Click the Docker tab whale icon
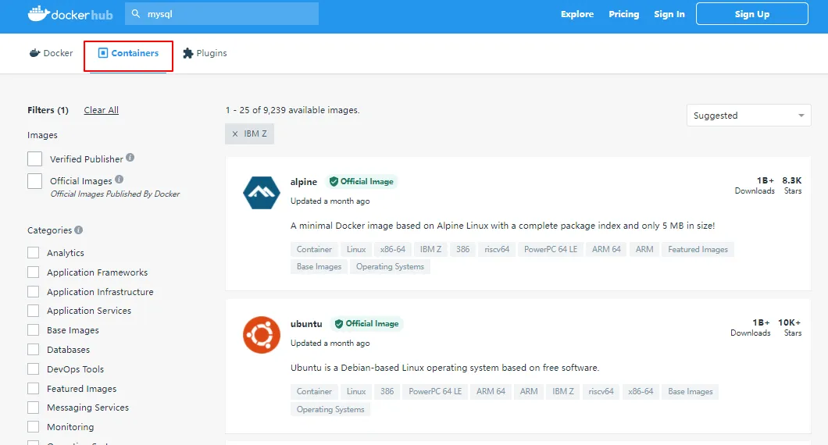This screenshot has width=828, height=445. [35, 53]
